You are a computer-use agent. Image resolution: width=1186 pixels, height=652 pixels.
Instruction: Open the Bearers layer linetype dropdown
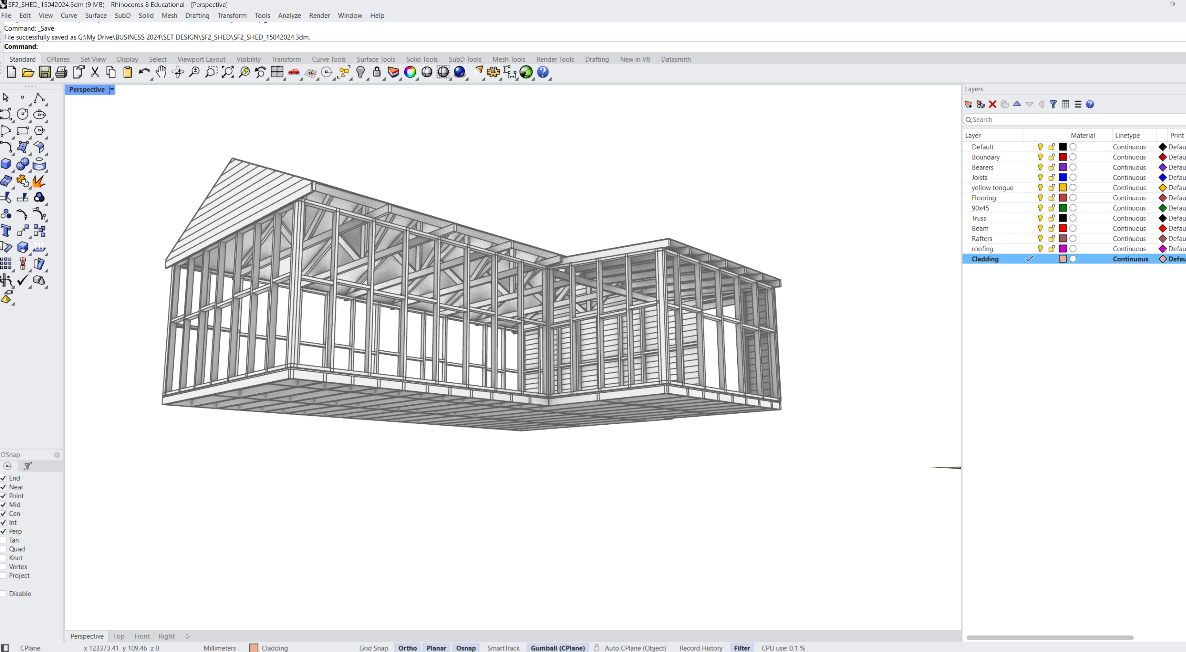tap(1129, 167)
